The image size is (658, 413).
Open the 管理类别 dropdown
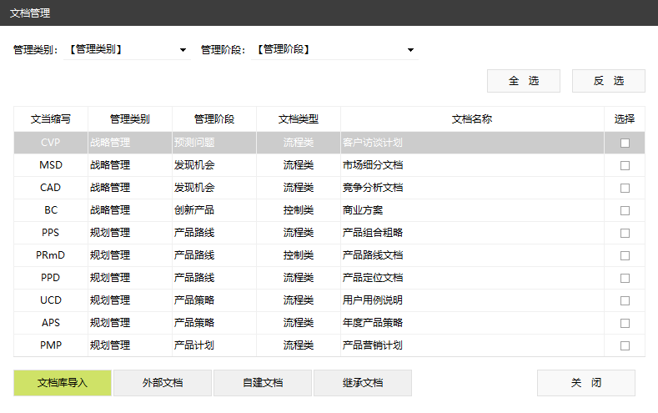pos(126,50)
